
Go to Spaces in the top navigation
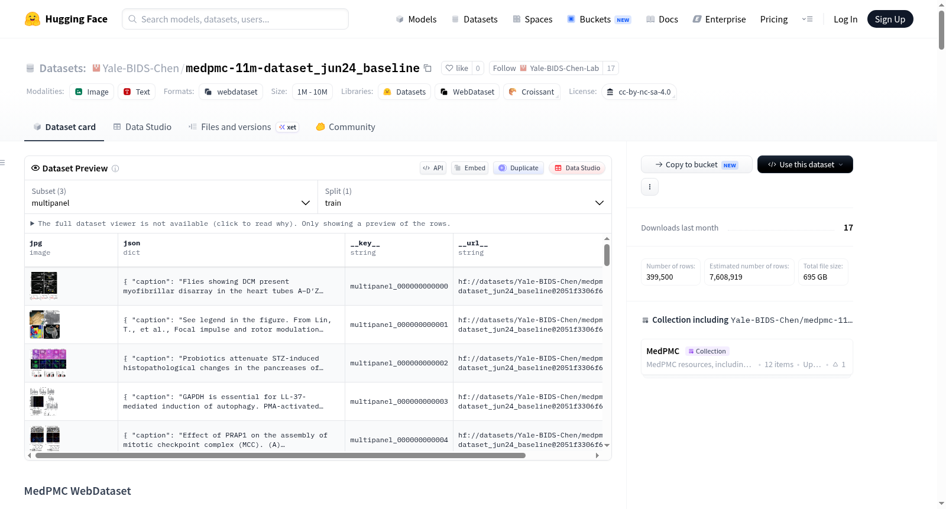pos(532,19)
